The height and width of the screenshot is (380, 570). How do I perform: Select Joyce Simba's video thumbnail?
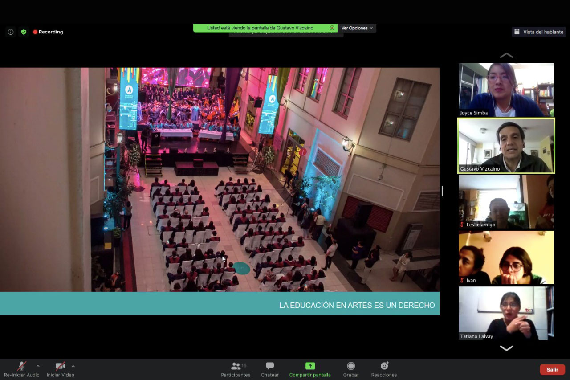click(x=506, y=90)
